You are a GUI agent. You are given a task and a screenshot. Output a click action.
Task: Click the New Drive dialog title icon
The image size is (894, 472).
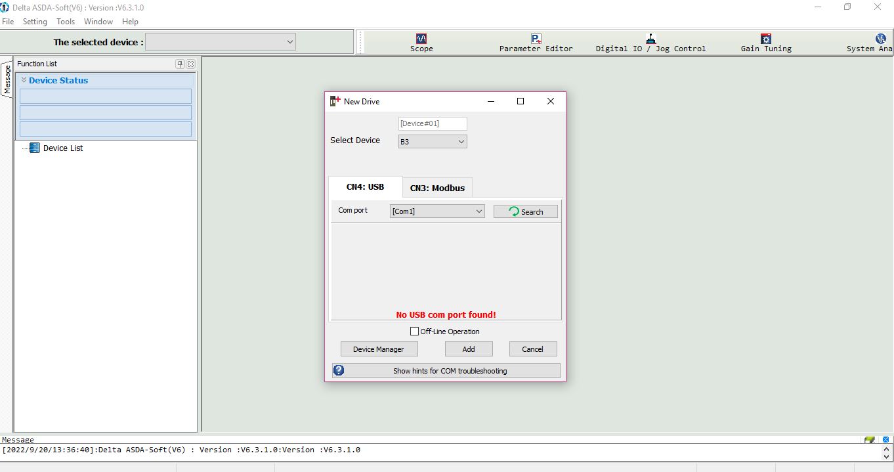[x=335, y=101]
